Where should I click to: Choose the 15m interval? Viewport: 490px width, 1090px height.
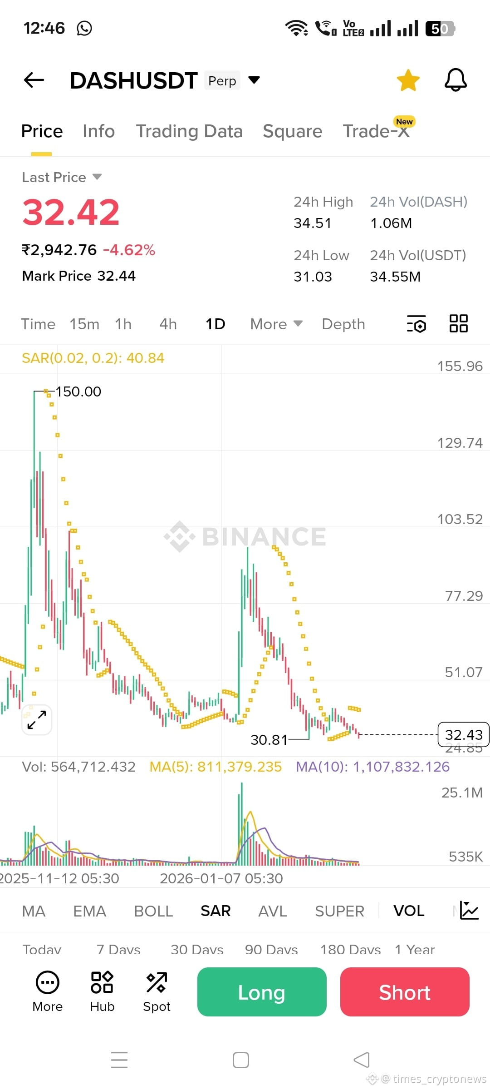coord(84,324)
